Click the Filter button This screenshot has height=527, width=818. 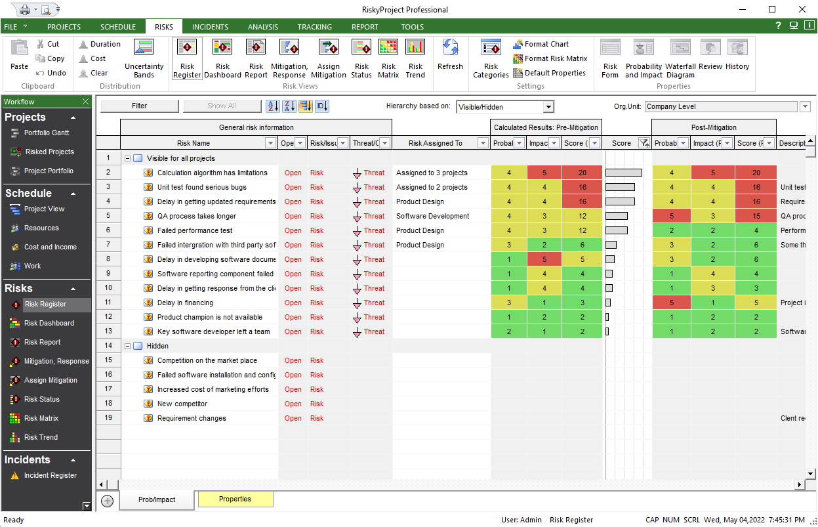139,106
